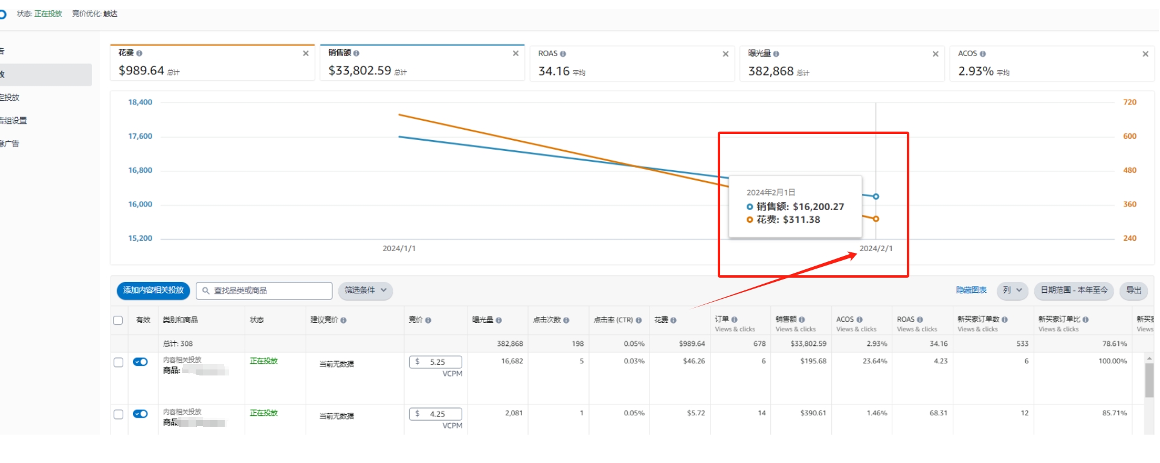Click info icon in 曝光量 table column header
This screenshot has width=1160, height=463.
[498, 321]
